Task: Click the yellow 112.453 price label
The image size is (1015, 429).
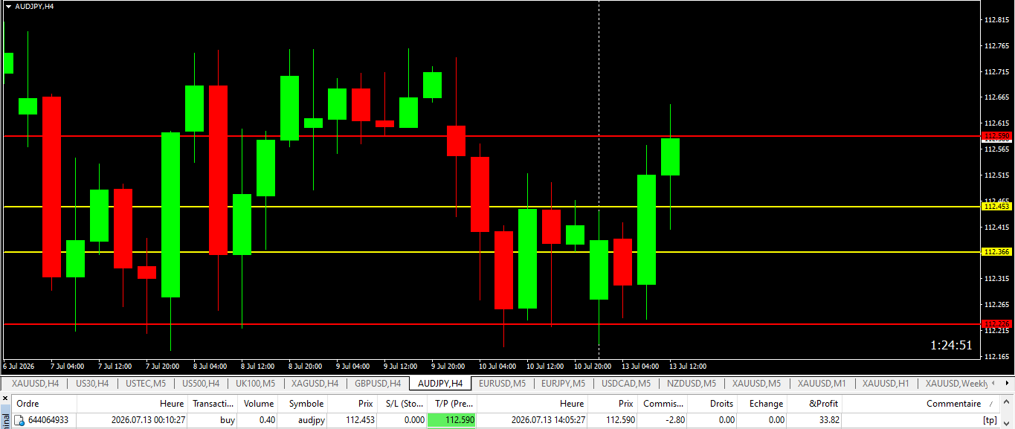Action: (x=996, y=207)
